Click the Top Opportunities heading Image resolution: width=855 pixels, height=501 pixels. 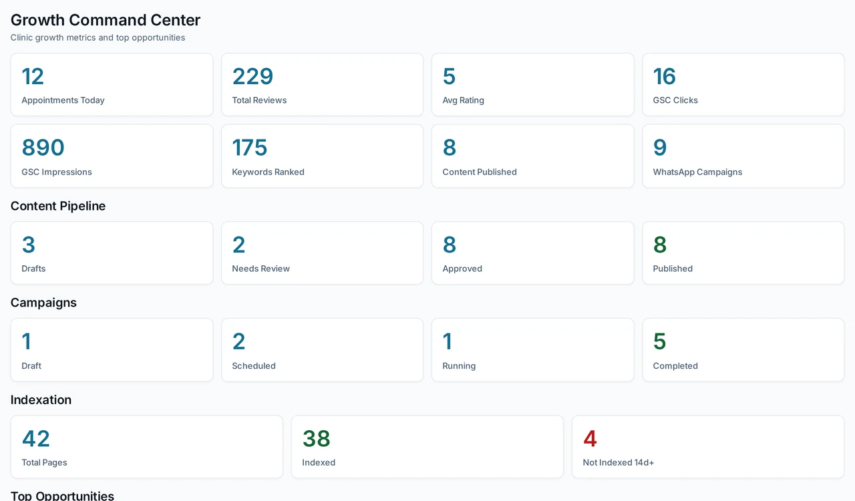(62, 495)
